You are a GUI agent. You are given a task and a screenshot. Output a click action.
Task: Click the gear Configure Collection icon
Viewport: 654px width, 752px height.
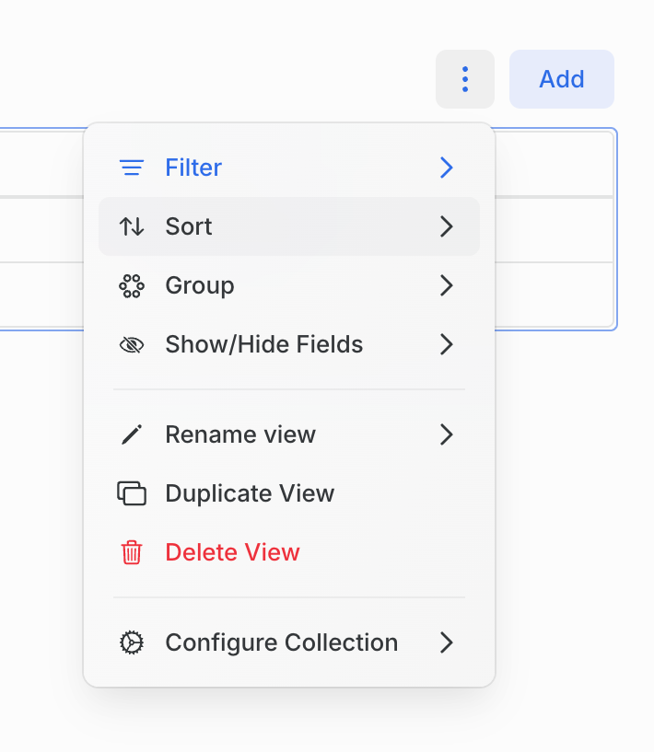(x=132, y=642)
